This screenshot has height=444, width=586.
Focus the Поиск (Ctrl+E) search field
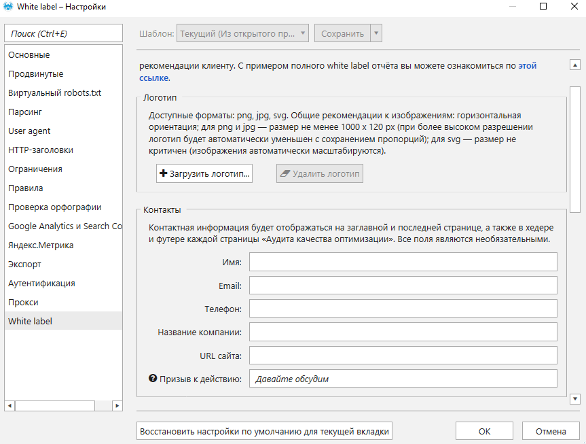[x=64, y=33]
